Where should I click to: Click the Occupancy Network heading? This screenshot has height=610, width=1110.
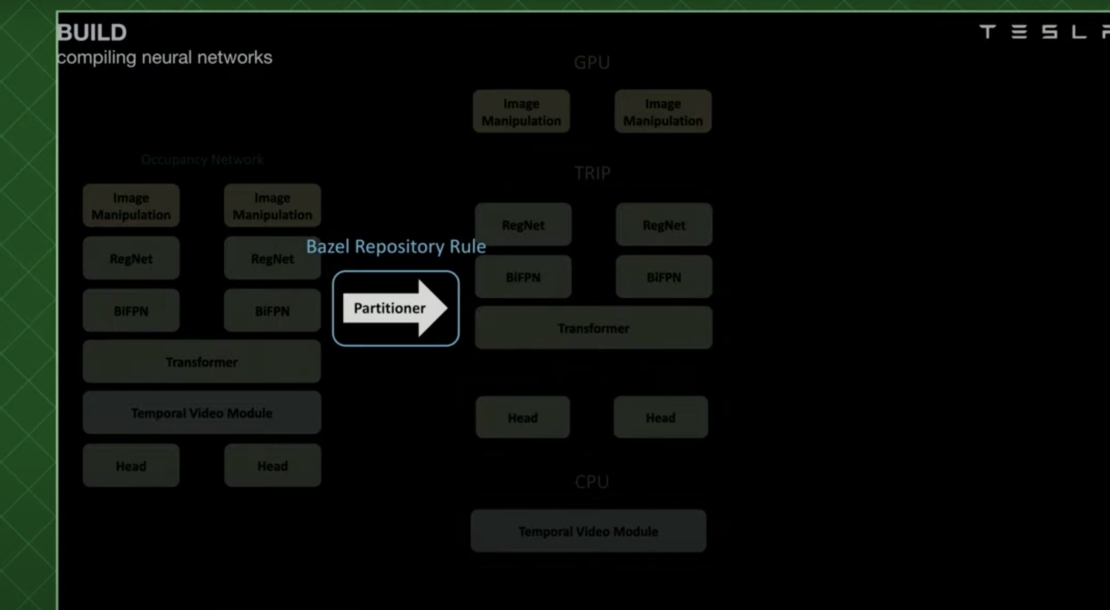point(202,160)
